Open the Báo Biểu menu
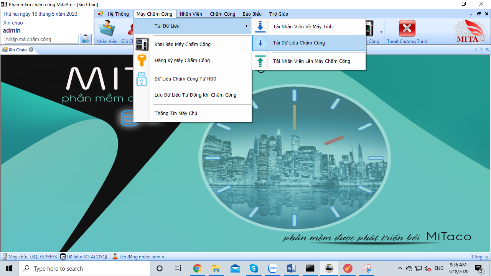This screenshot has height=276, width=491. 252,14
